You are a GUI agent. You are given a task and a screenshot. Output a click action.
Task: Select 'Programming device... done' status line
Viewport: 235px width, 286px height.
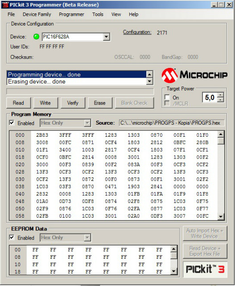77,75
